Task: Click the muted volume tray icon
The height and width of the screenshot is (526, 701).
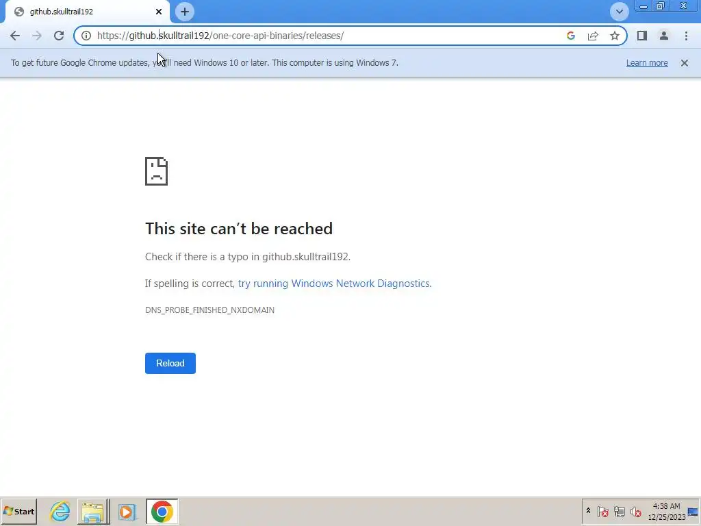Action: click(x=636, y=511)
